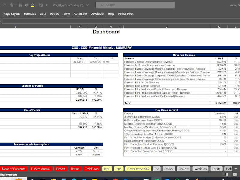The height and width of the screenshot is (180, 240).
Task: Select column F header
Action: pos(79,27)
